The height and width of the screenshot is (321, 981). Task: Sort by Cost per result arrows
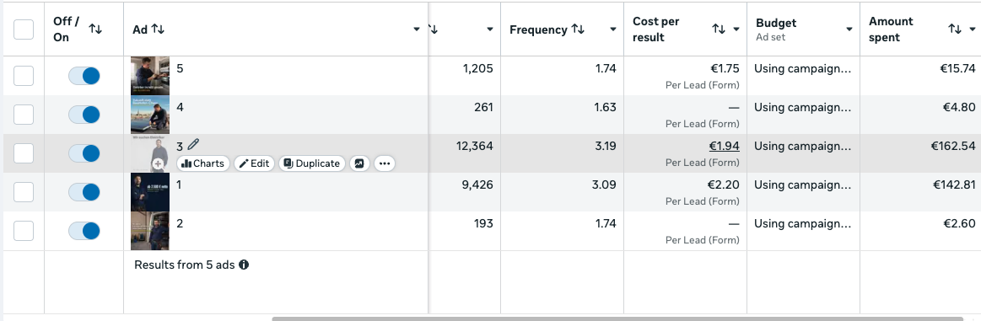[718, 29]
